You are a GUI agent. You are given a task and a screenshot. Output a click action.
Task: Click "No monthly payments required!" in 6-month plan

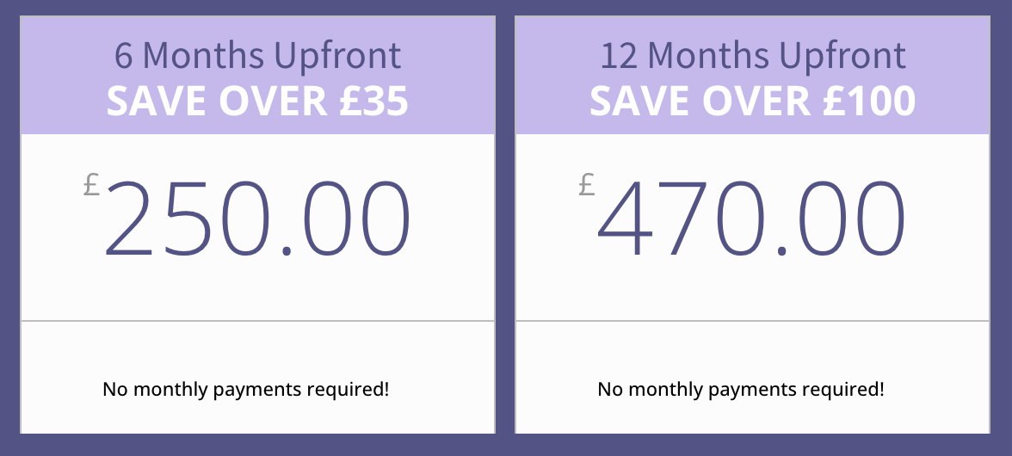point(246,389)
